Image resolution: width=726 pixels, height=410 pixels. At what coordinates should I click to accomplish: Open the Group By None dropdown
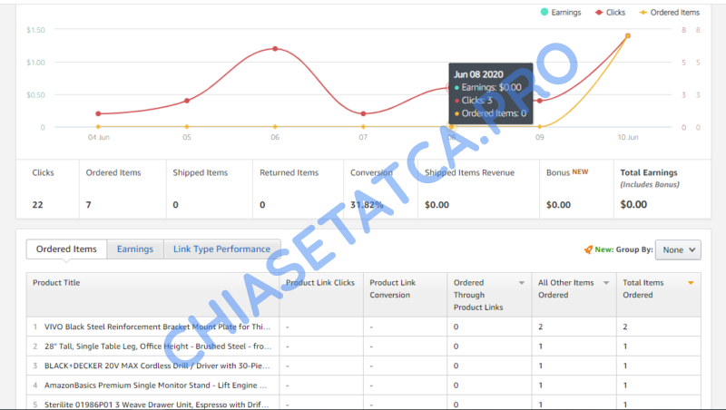pyautogui.click(x=678, y=249)
